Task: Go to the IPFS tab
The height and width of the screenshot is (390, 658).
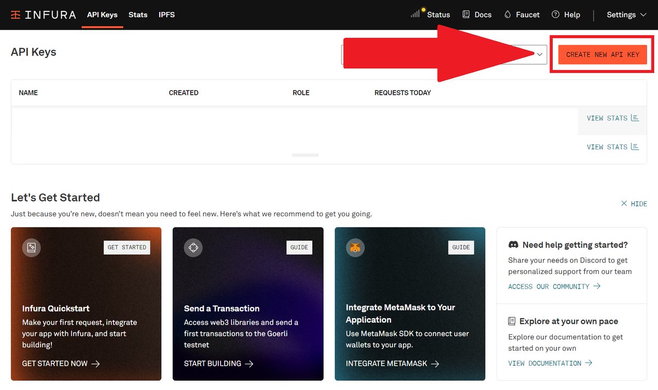Action: tap(167, 15)
